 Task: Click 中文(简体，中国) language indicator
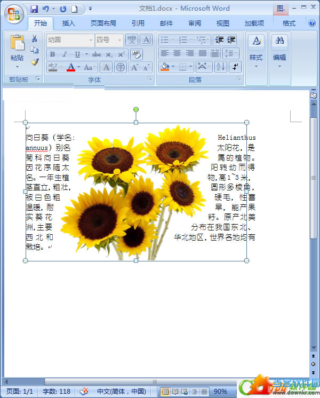coord(121,392)
